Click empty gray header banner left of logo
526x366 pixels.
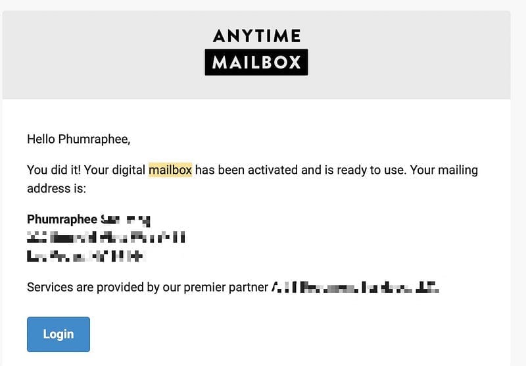coord(101,55)
